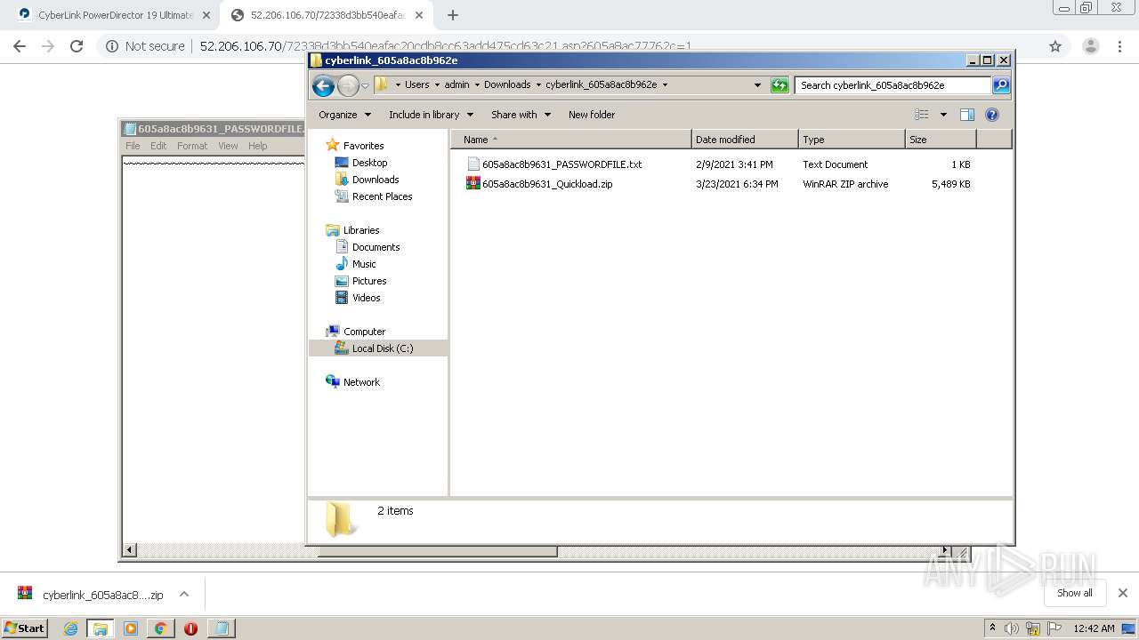Open the Explorer Help question mark
This screenshot has height=640, width=1139.
click(992, 115)
